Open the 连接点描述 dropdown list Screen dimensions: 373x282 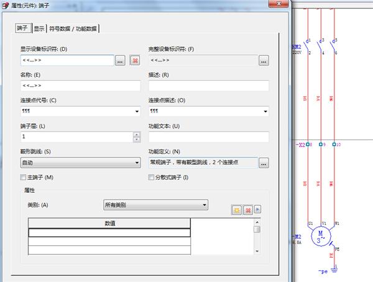click(265, 112)
